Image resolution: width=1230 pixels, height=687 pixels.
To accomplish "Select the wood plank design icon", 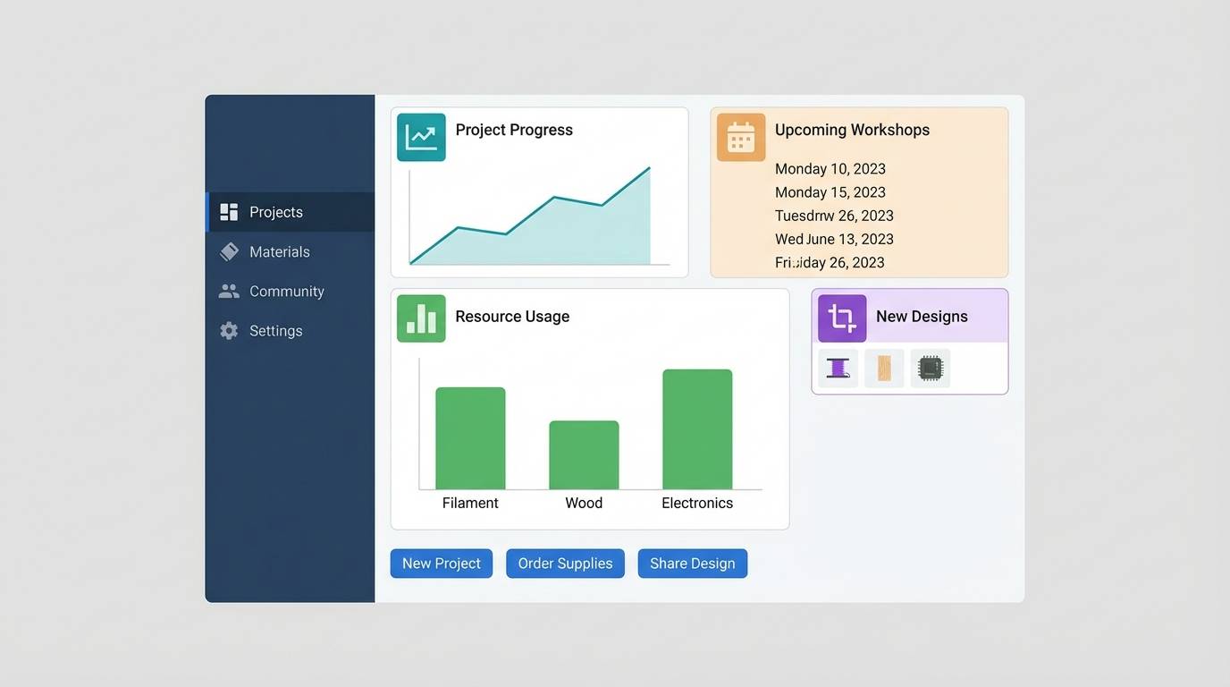I will tap(884, 368).
